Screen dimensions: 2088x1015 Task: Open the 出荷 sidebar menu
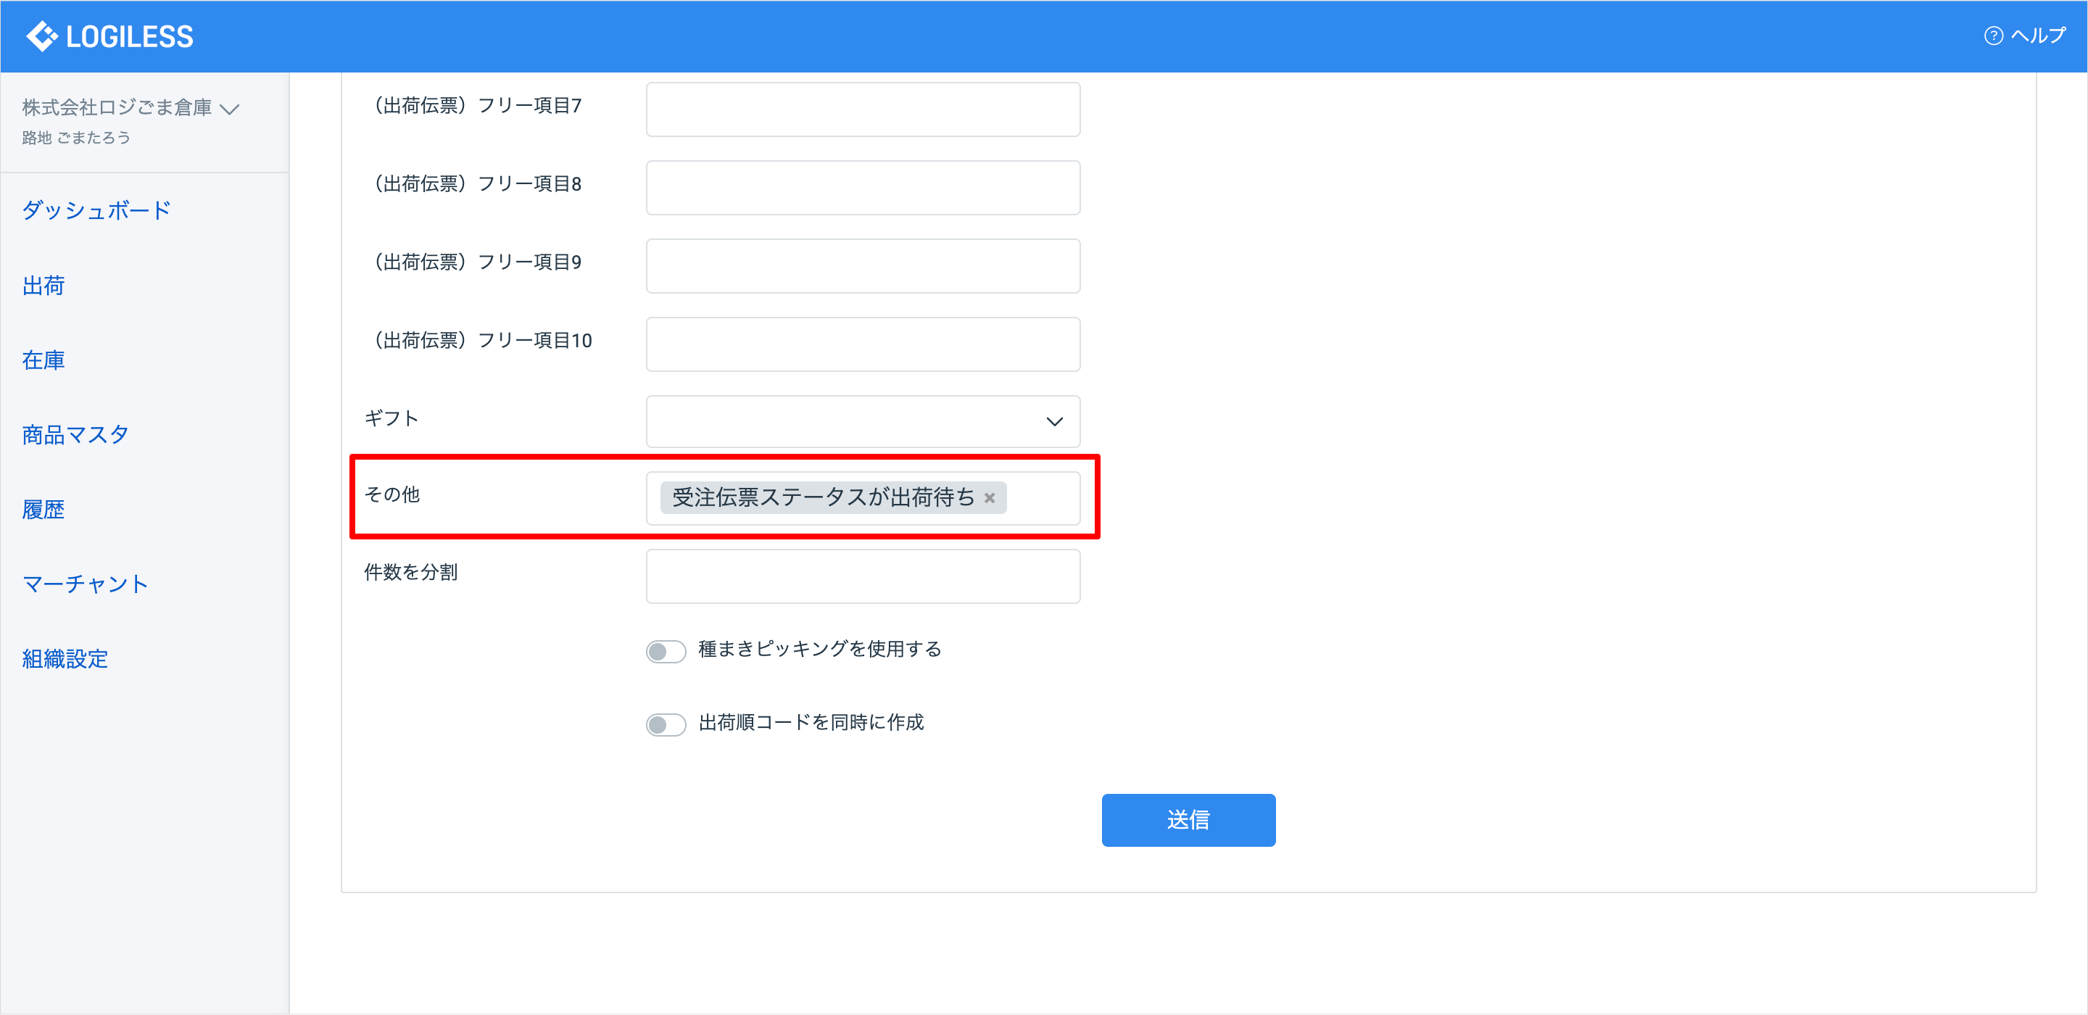(43, 286)
